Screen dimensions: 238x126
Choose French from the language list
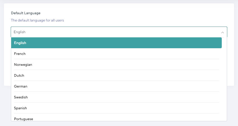coord(116,54)
